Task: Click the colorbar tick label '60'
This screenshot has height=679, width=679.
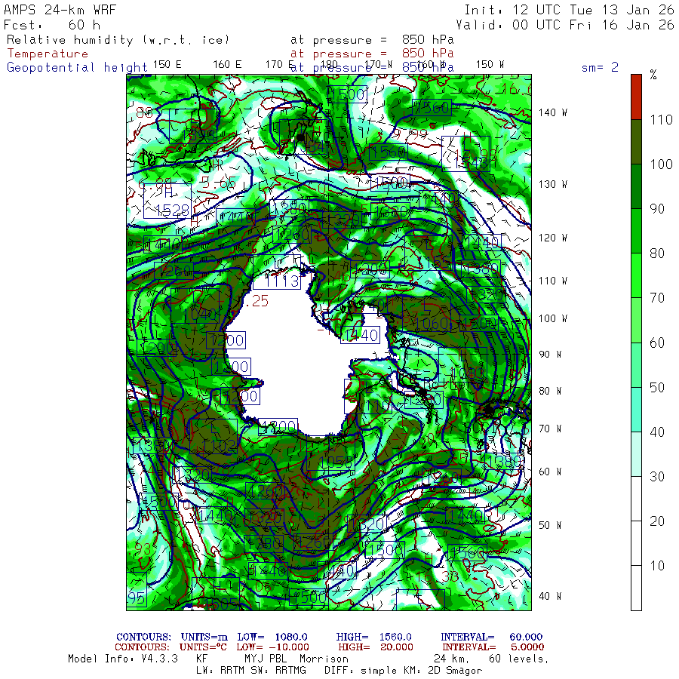Action: coord(657,343)
